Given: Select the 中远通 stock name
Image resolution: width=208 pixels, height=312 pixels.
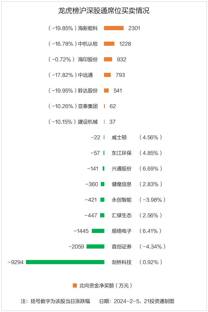Looking at the screenshot, I should (85, 75).
